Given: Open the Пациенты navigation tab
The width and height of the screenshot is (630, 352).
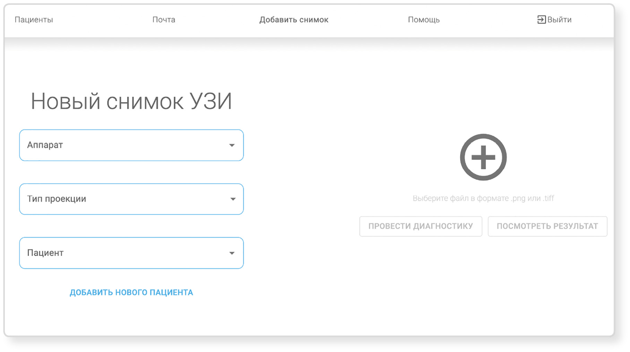Looking at the screenshot, I should pyautogui.click(x=34, y=20).
